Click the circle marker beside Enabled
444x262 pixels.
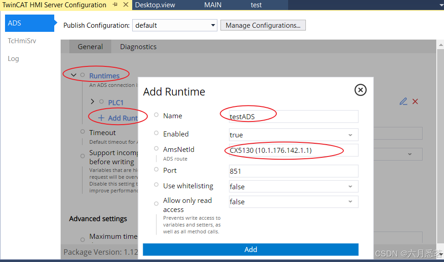[x=156, y=133]
